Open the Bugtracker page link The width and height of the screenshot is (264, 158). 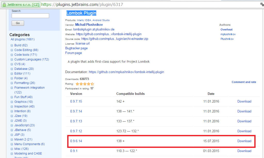click(x=76, y=48)
